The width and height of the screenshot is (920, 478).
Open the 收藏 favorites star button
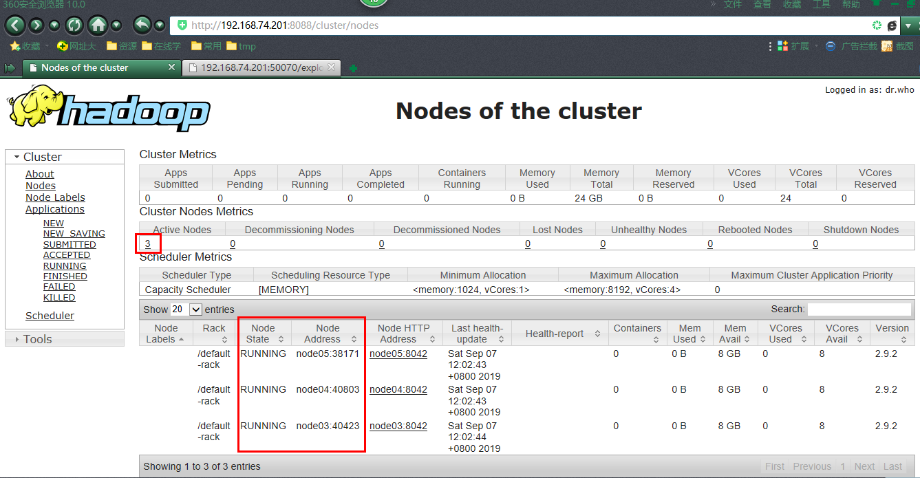25,46
